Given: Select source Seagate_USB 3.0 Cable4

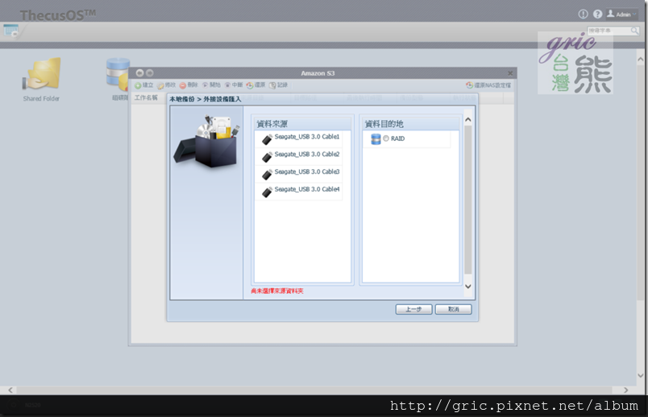Looking at the screenshot, I should coord(298,192).
